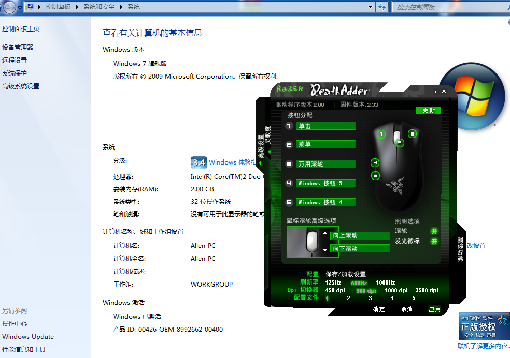Screen dimensions: 510x358
Task: Select profile 5
Action: point(414,298)
